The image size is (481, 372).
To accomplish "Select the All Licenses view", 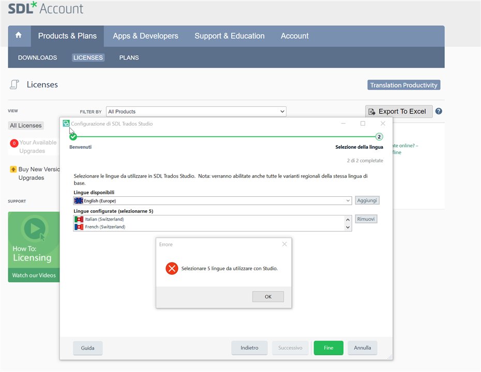I will [x=26, y=126].
